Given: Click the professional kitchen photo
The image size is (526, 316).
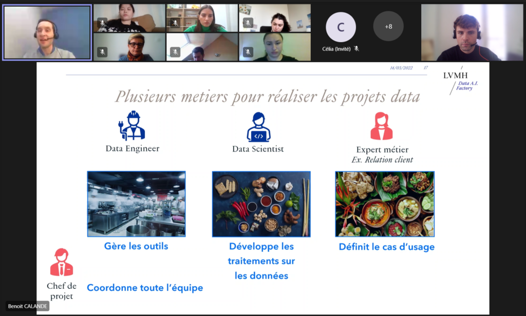Looking at the screenshot, I should [x=136, y=204].
